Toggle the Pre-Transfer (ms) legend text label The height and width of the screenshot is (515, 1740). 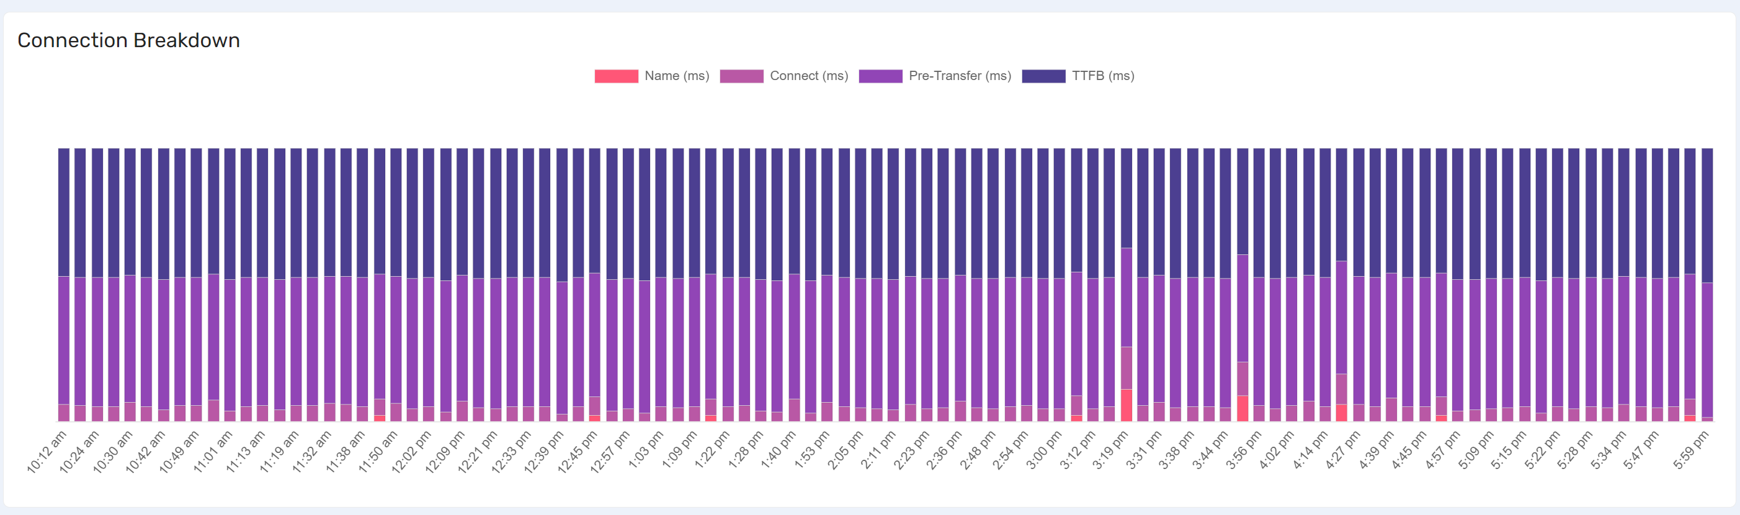click(959, 76)
